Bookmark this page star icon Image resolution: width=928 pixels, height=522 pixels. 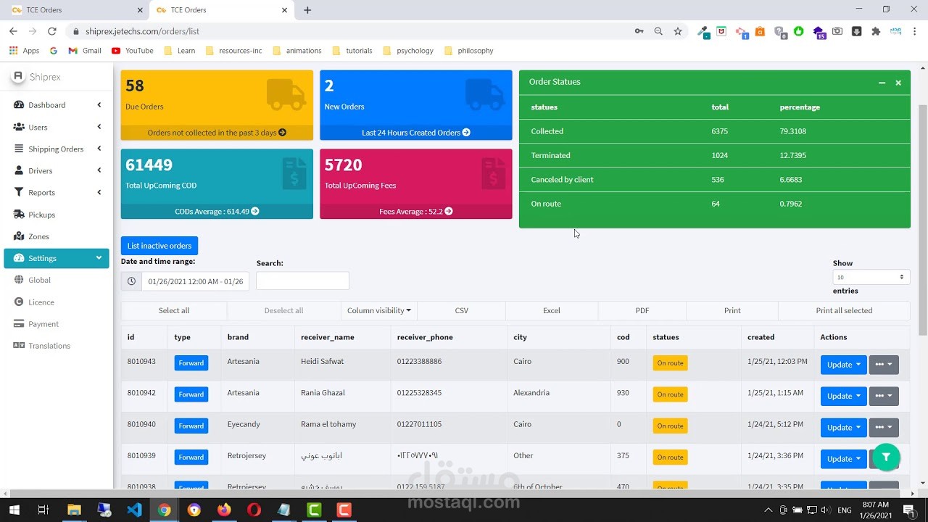click(678, 31)
